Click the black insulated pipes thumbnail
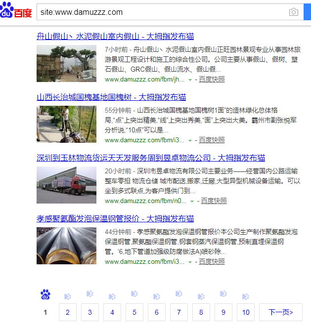This screenshot has height=332, width=311. point(66,246)
